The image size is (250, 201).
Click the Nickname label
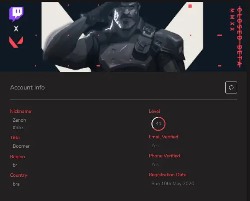click(x=21, y=111)
